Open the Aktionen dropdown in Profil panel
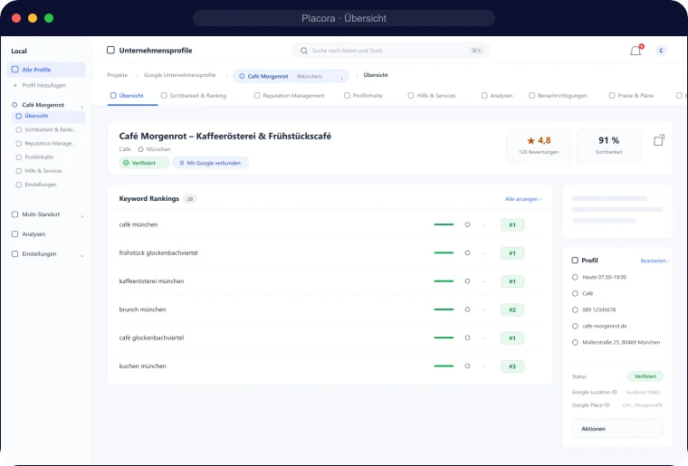The image size is (688, 466). coord(617,428)
